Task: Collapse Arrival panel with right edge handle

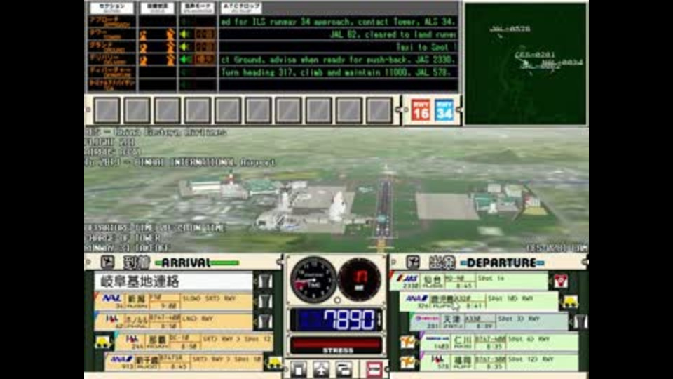Action: [279, 262]
